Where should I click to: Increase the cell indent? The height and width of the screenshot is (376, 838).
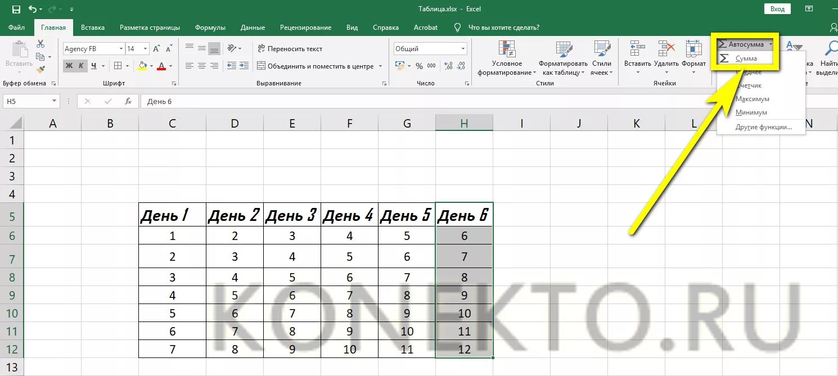pos(244,66)
